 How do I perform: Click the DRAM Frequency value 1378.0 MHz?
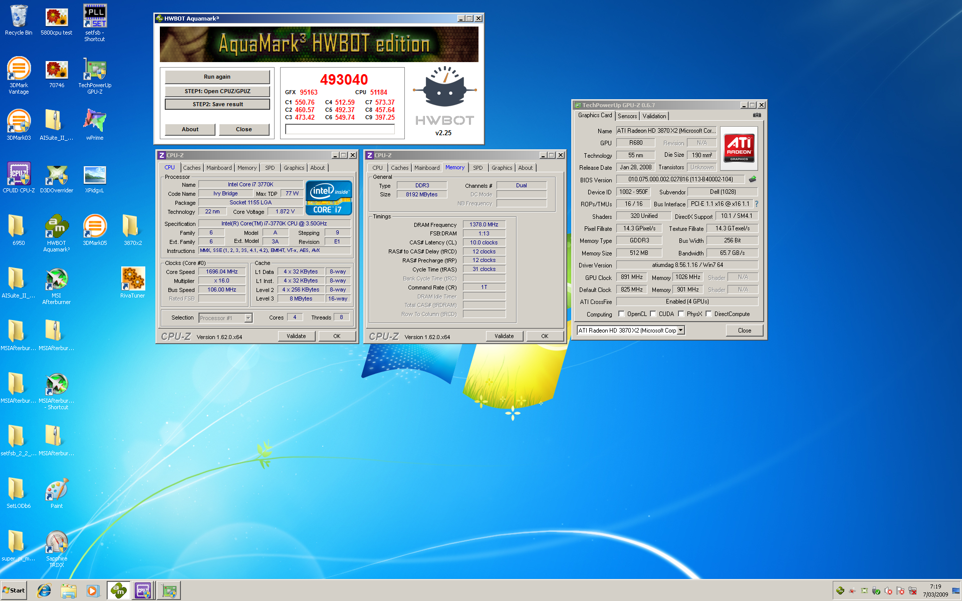484,224
